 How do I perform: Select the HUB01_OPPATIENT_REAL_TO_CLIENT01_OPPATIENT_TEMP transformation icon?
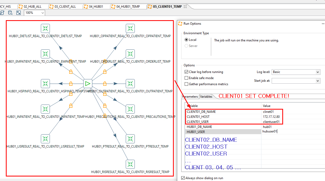click(130, 28)
